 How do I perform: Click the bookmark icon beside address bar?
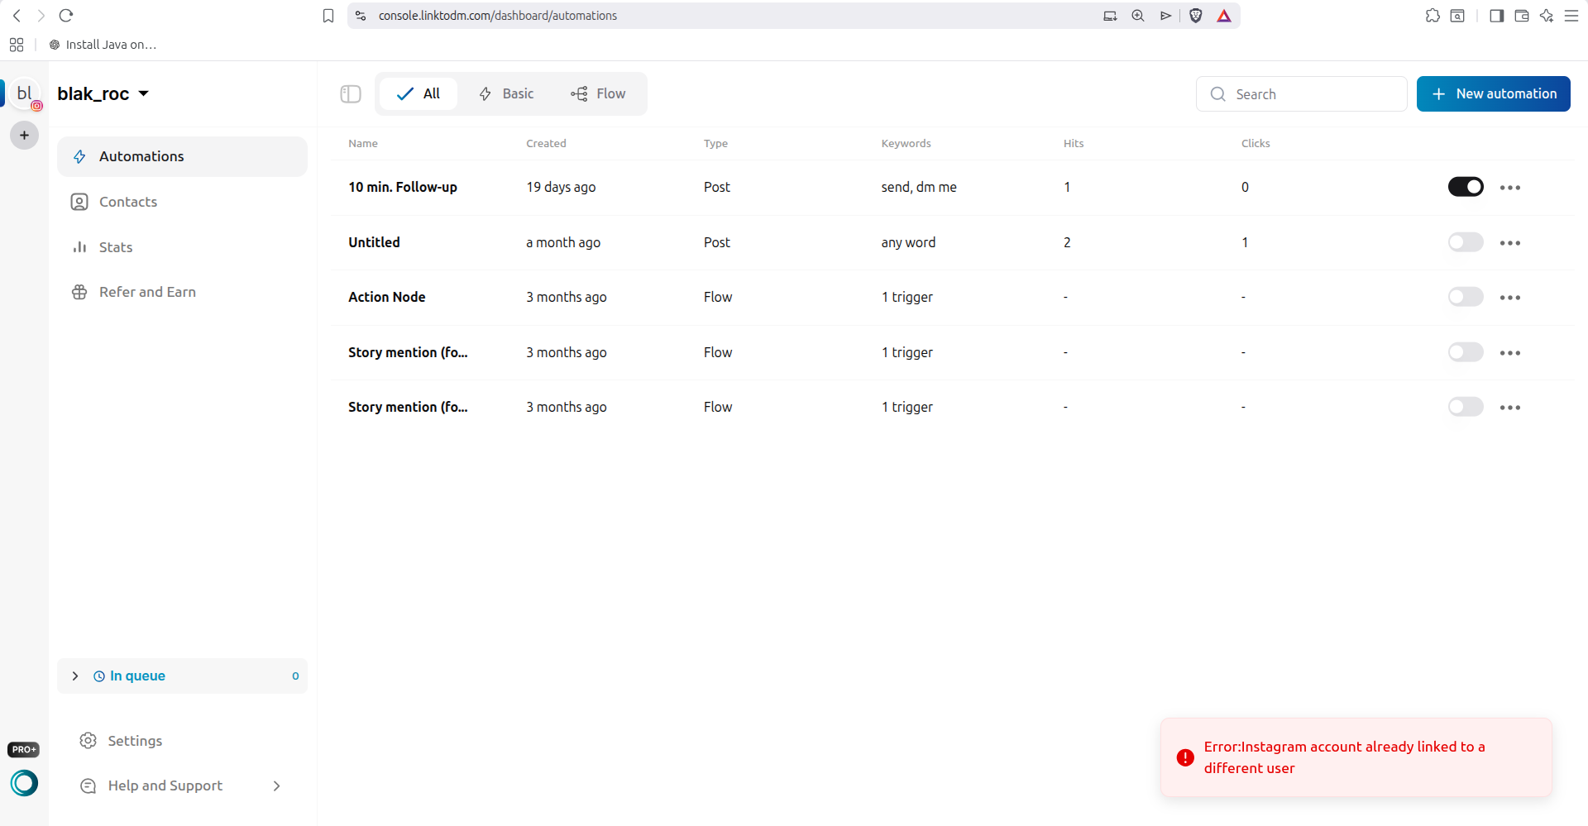pyautogui.click(x=328, y=16)
